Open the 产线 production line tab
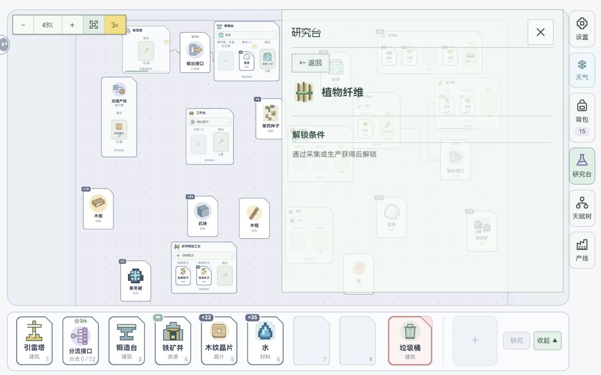 click(582, 250)
